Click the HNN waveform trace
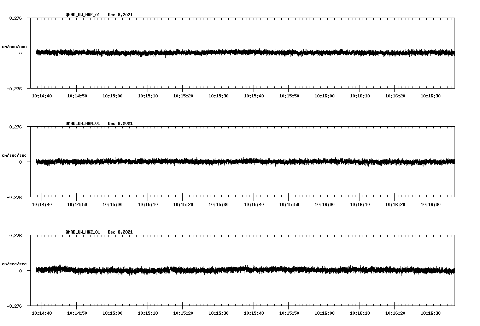 (x=245, y=162)
